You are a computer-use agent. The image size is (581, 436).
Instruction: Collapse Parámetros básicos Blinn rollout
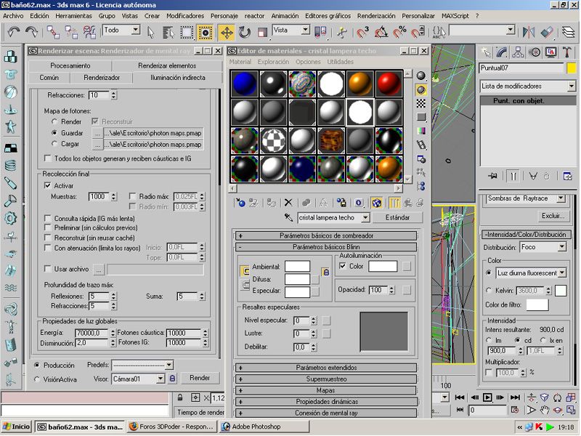click(326, 246)
